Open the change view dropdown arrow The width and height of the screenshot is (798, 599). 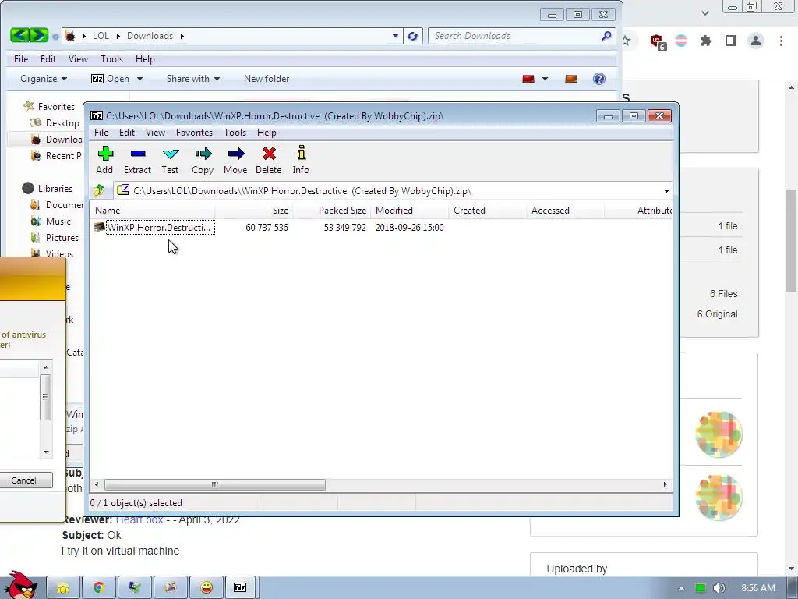coord(545,79)
